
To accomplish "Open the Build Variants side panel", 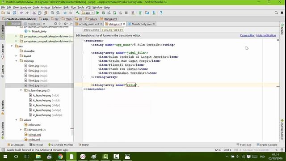I will [x=3, y=130].
